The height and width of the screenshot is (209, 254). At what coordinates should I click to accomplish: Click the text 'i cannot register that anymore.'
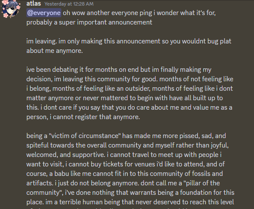coord(95,117)
